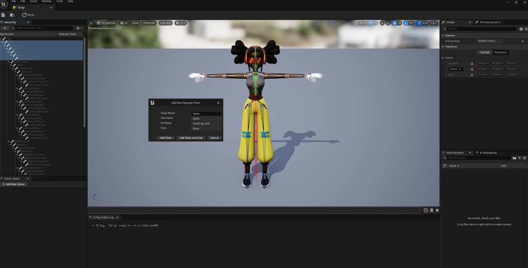This screenshot has height=268, width=528.
Task: Click the Add Chain and Goal button
Action: (191, 138)
